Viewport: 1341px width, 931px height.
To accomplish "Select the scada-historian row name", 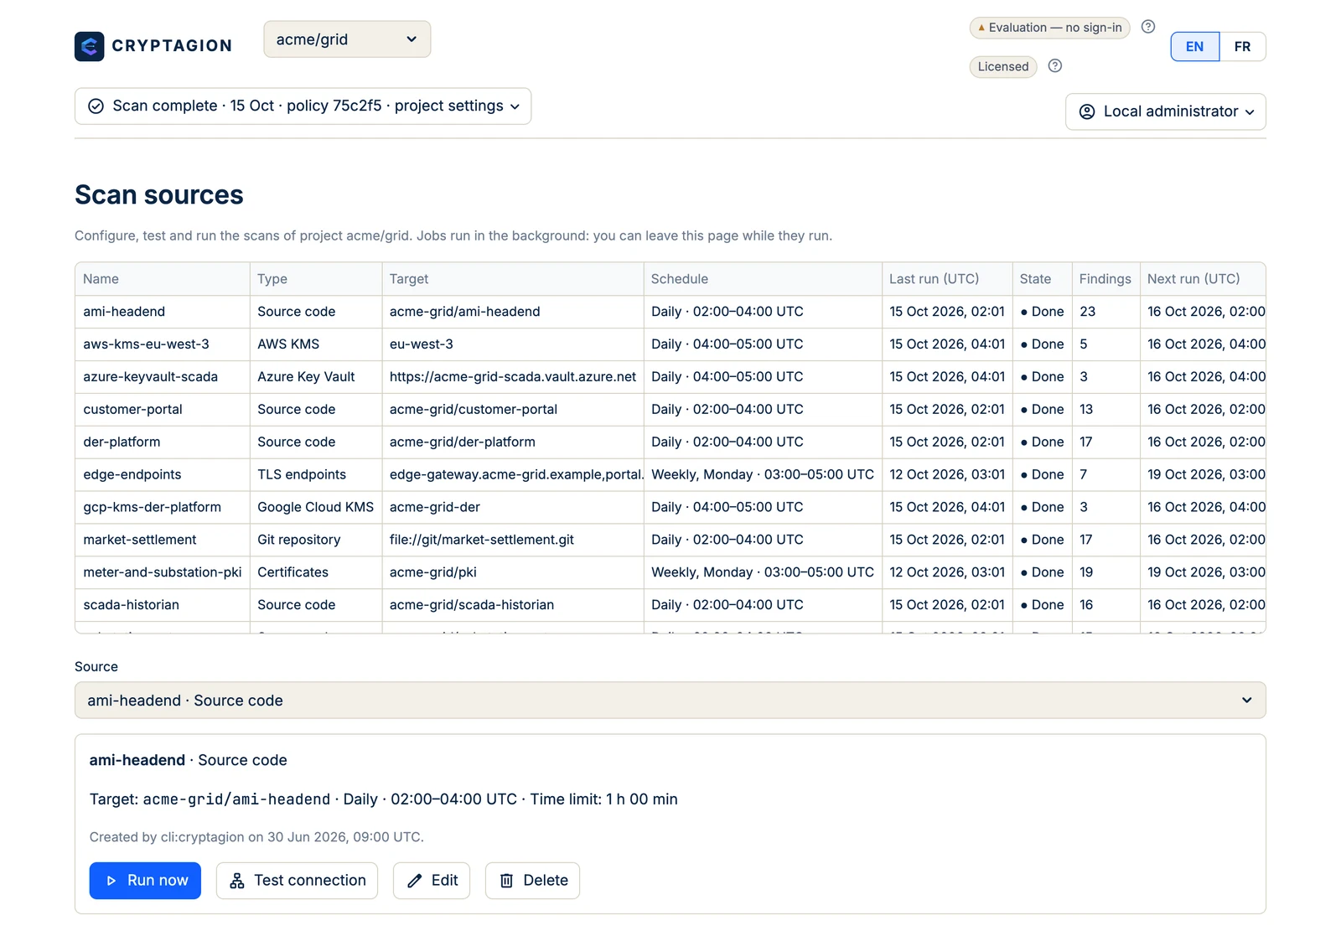I will click(x=131, y=606).
